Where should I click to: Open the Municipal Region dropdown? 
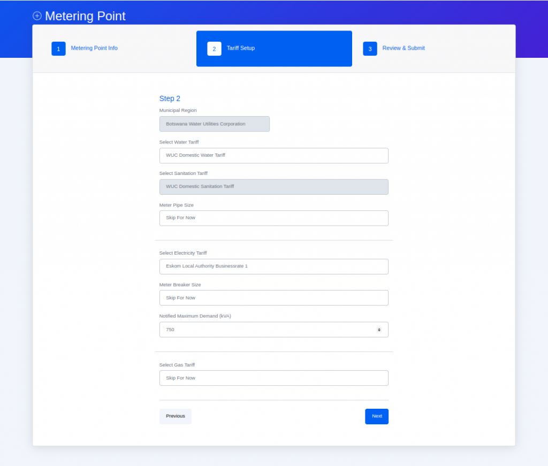point(214,124)
